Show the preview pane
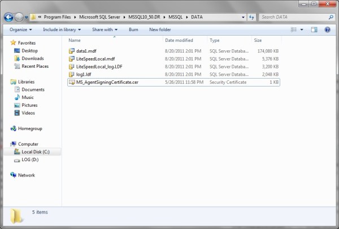The image size is (339, 229). [316, 29]
